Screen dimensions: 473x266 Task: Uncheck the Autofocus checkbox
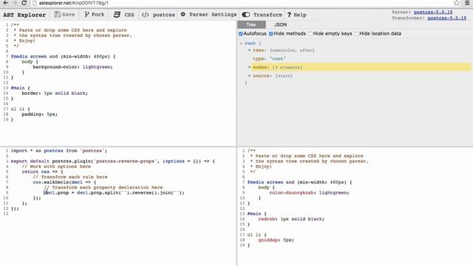241,34
